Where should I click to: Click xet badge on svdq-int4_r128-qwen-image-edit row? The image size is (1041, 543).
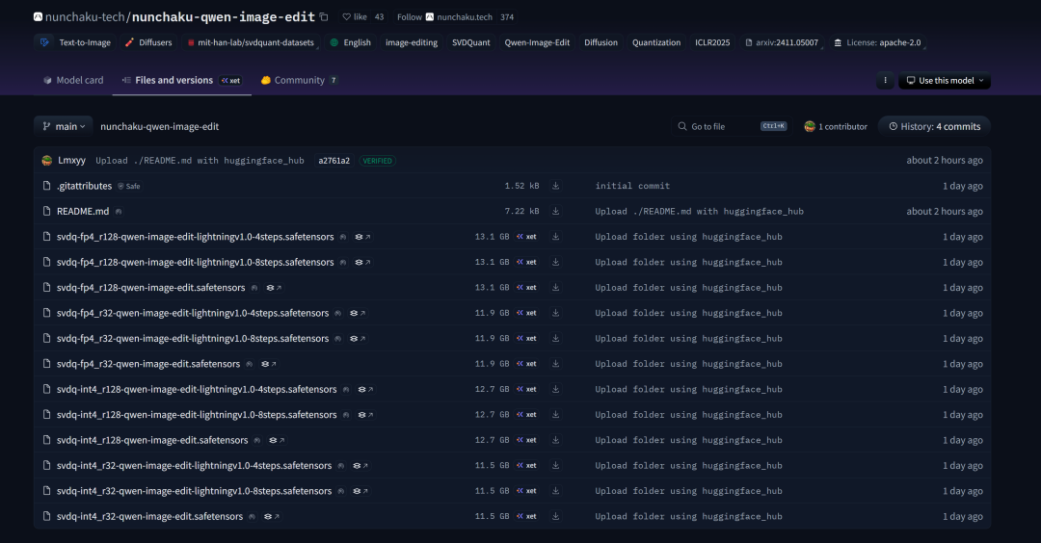click(526, 440)
